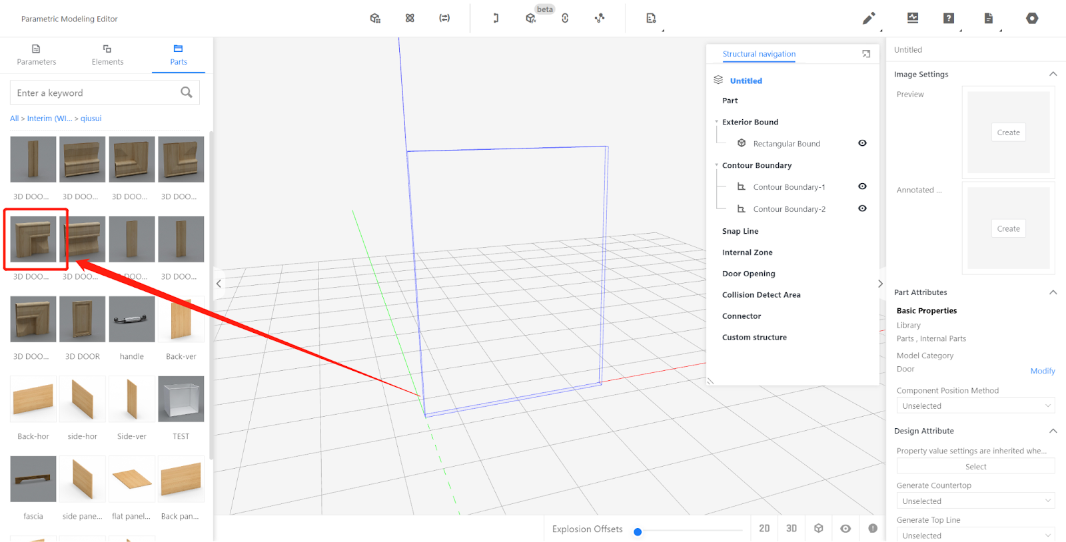Open the Elements tab
Viewport: 1066px width, 542px height.
(x=107, y=55)
